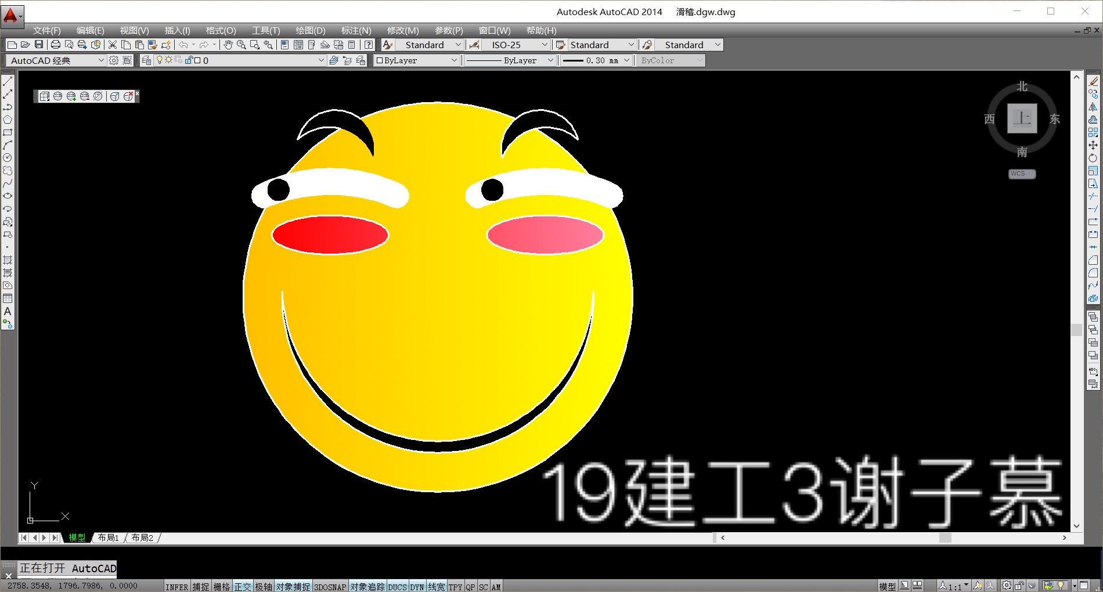Screen dimensions: 1103x592
Task: Pick the Hatch fill tool
Action: point(8,260)
